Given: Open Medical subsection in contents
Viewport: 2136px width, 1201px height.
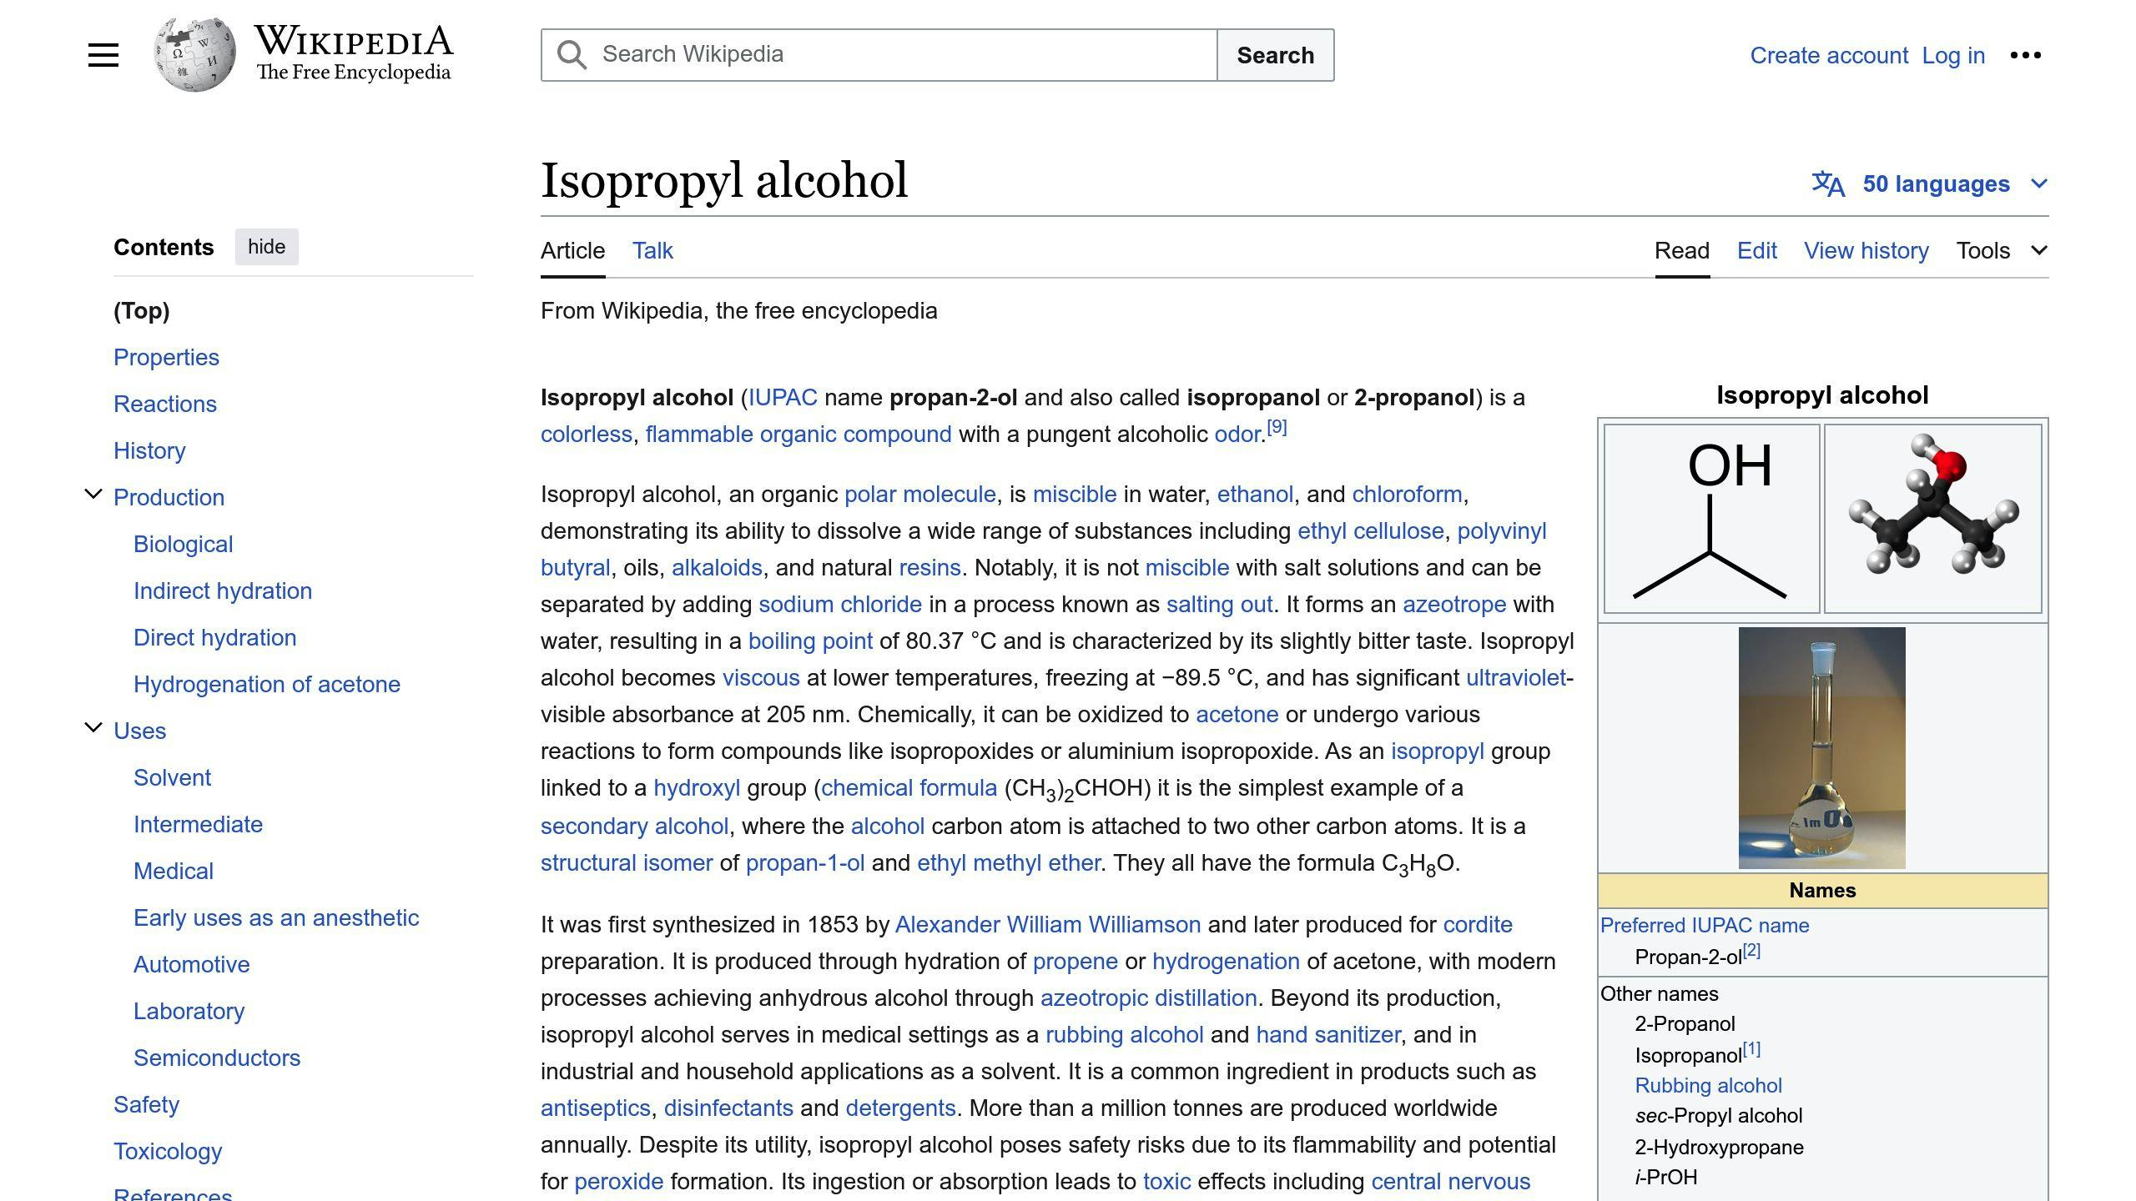Looking at the screenshot, I should (174, 871).
